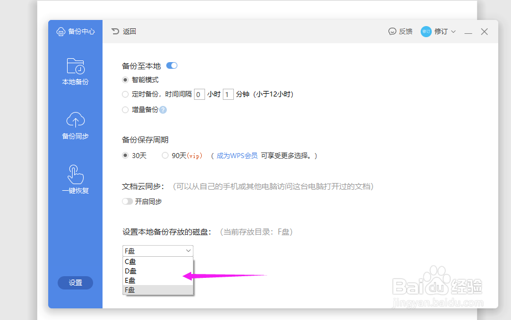Open the 一键恢复 one-click restore panel
This screenshot has width=511, height=320.
tap(75, 180)
